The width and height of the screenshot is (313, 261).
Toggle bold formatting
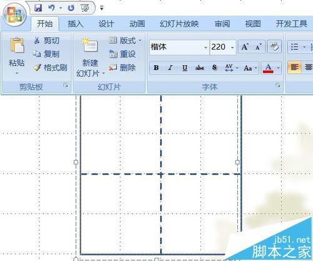click(x=156, y=68)
